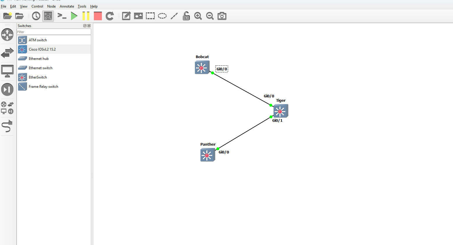Click the Zoom out magnifier icon
This screenshot has width=453, height=245.
(x=210, y=16)
